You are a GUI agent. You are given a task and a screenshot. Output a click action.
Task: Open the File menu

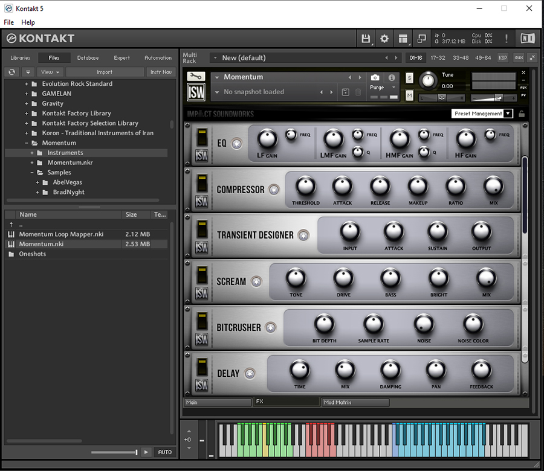(8, 22)
